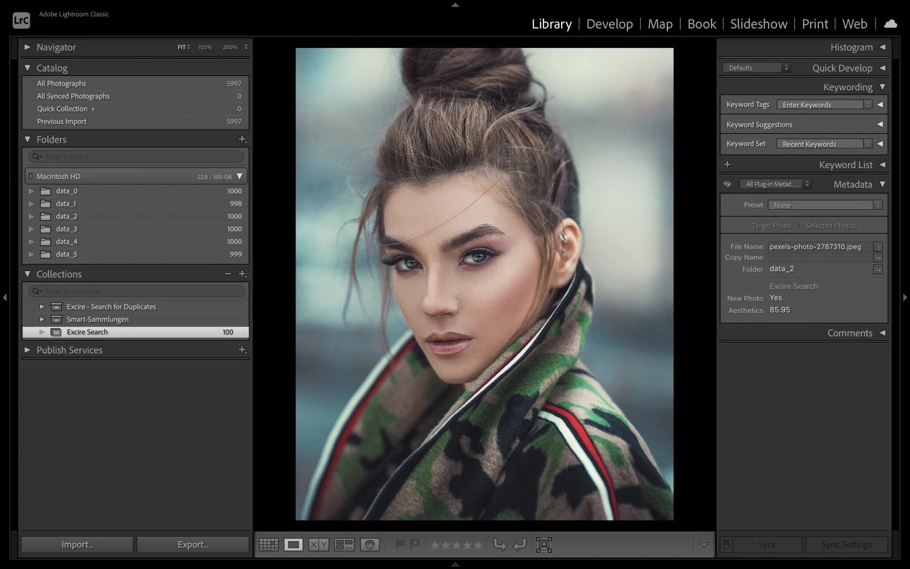Switch to Grid view

(x=269, y=545)
